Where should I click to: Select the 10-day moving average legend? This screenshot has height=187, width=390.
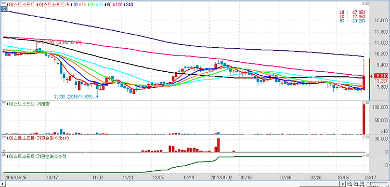74,5
